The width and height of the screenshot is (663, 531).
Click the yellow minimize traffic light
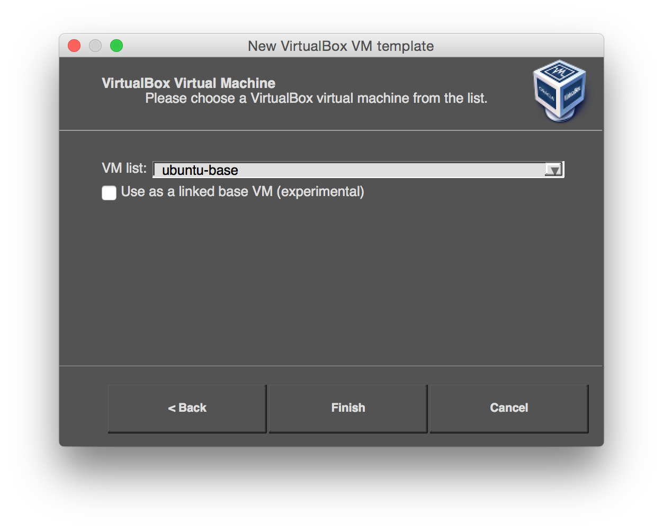pyautogui.click(x=95, y=46)
